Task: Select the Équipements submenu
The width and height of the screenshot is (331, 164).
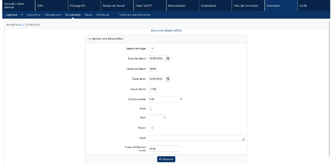Action: pos(73,15)
